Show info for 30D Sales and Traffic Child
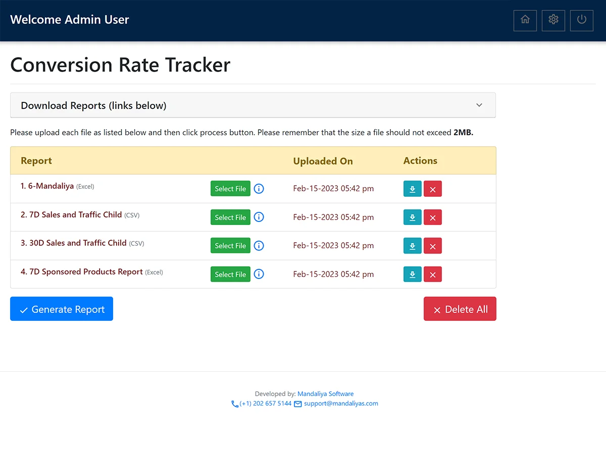This screenshot has height=454, width=606. tap(259, 246)
